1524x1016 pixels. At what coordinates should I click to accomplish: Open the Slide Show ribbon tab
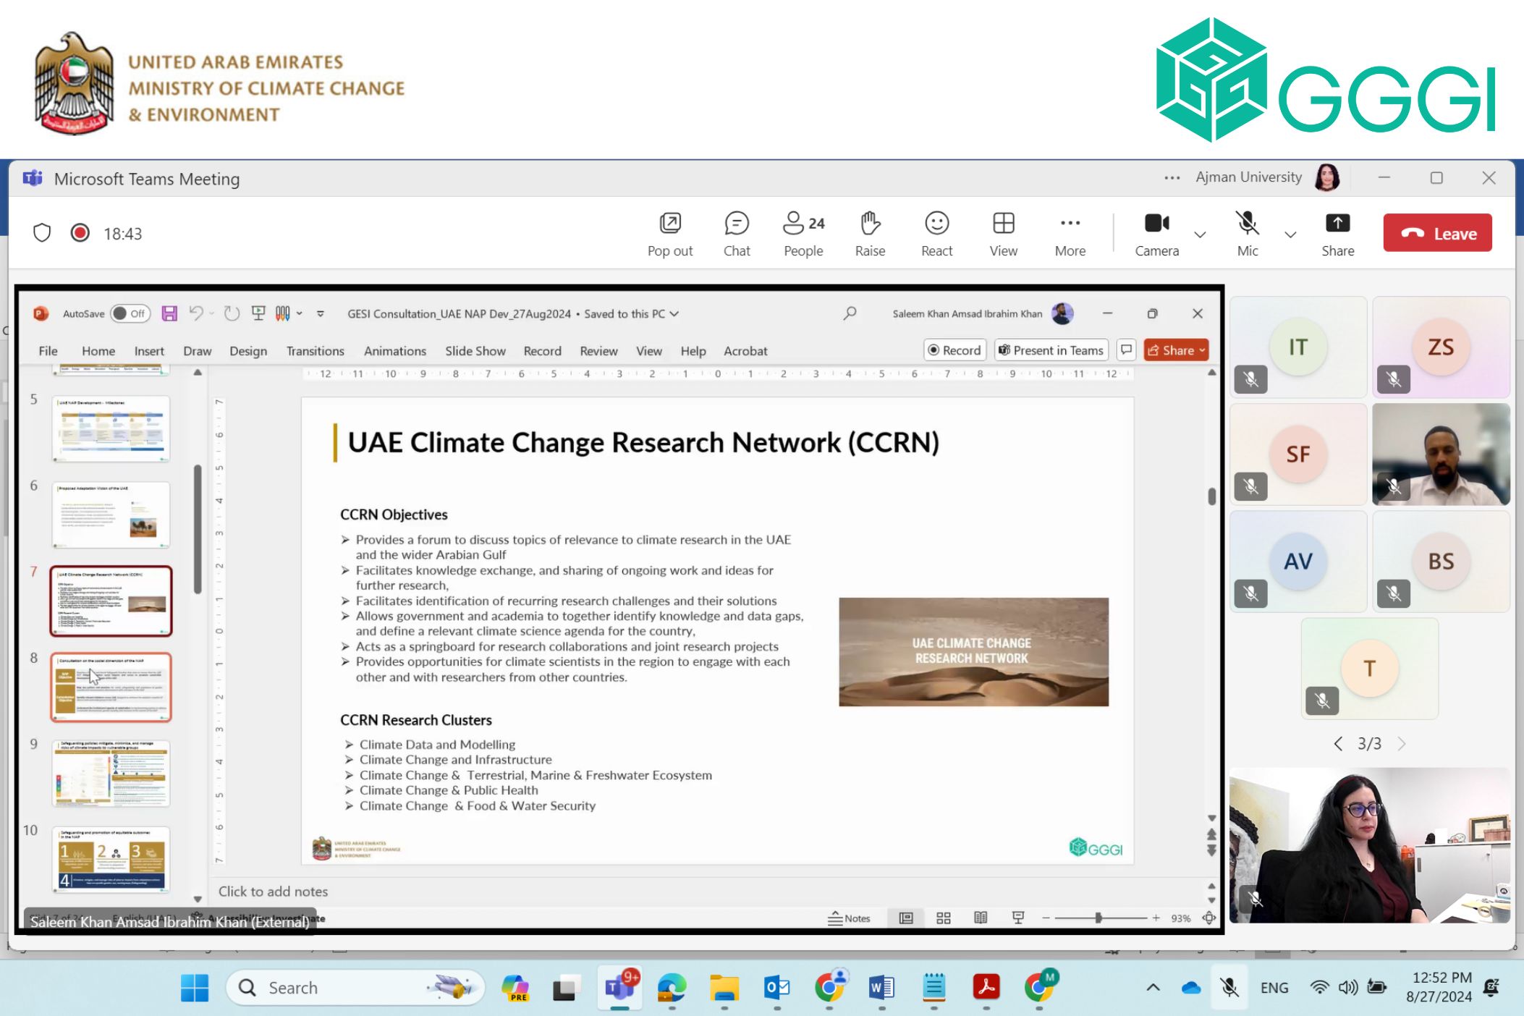(x=475, y=351)
